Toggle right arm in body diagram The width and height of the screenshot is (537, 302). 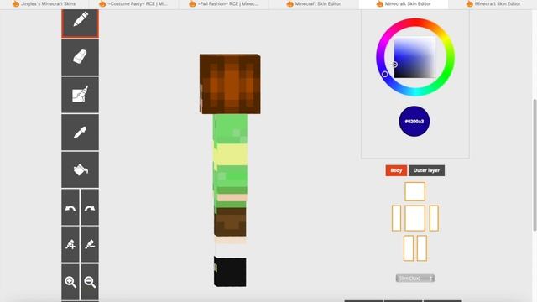434,218
